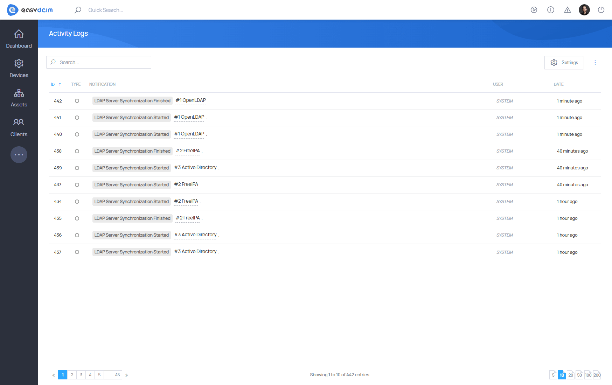Show 20 entries per page
612x385 pixels.
[x=571, y=375]
